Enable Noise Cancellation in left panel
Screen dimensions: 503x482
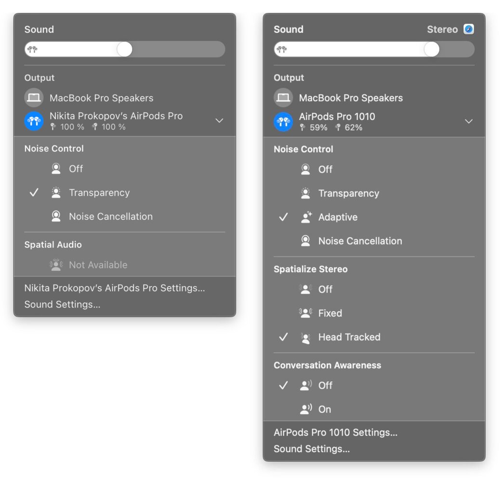(x=124, y=216)
